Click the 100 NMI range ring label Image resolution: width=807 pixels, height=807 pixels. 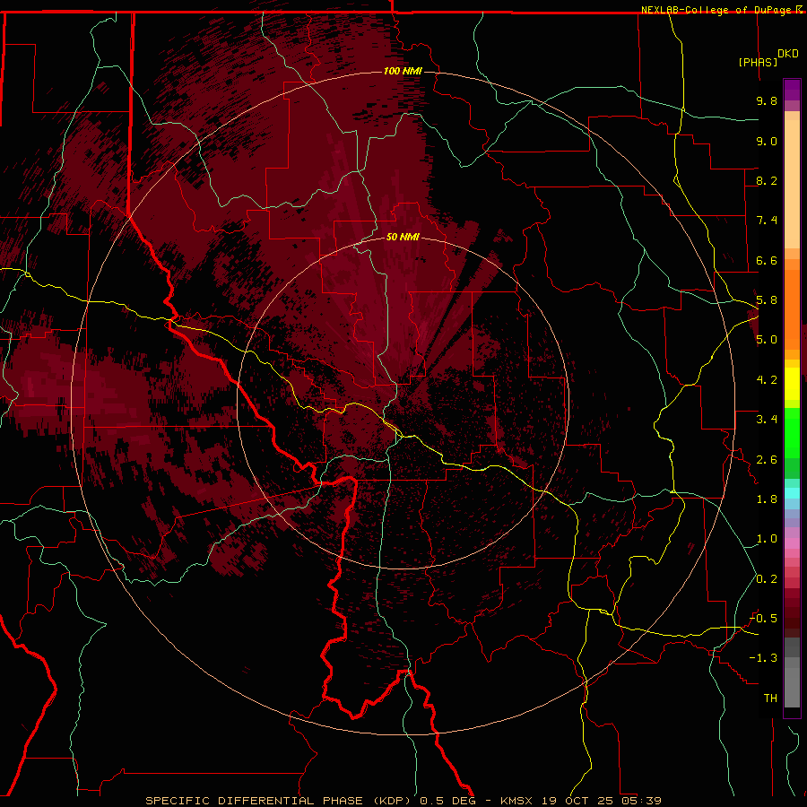click(403, 71)
